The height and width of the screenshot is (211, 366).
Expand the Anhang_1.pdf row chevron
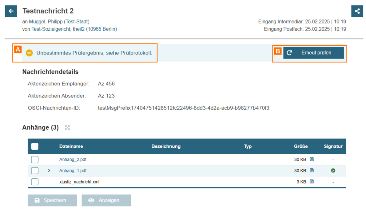pos(49,171)
